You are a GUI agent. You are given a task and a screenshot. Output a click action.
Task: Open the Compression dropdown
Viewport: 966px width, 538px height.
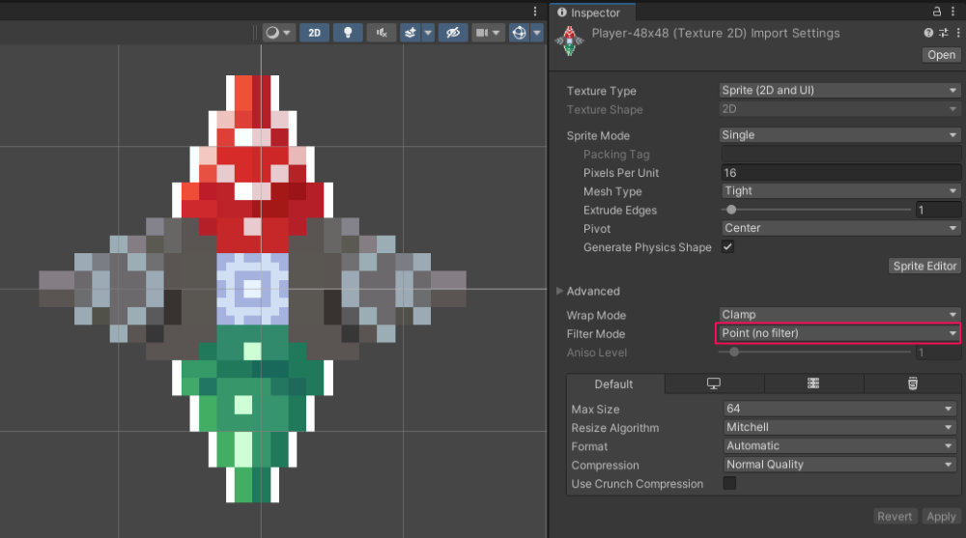click(840, 464)
